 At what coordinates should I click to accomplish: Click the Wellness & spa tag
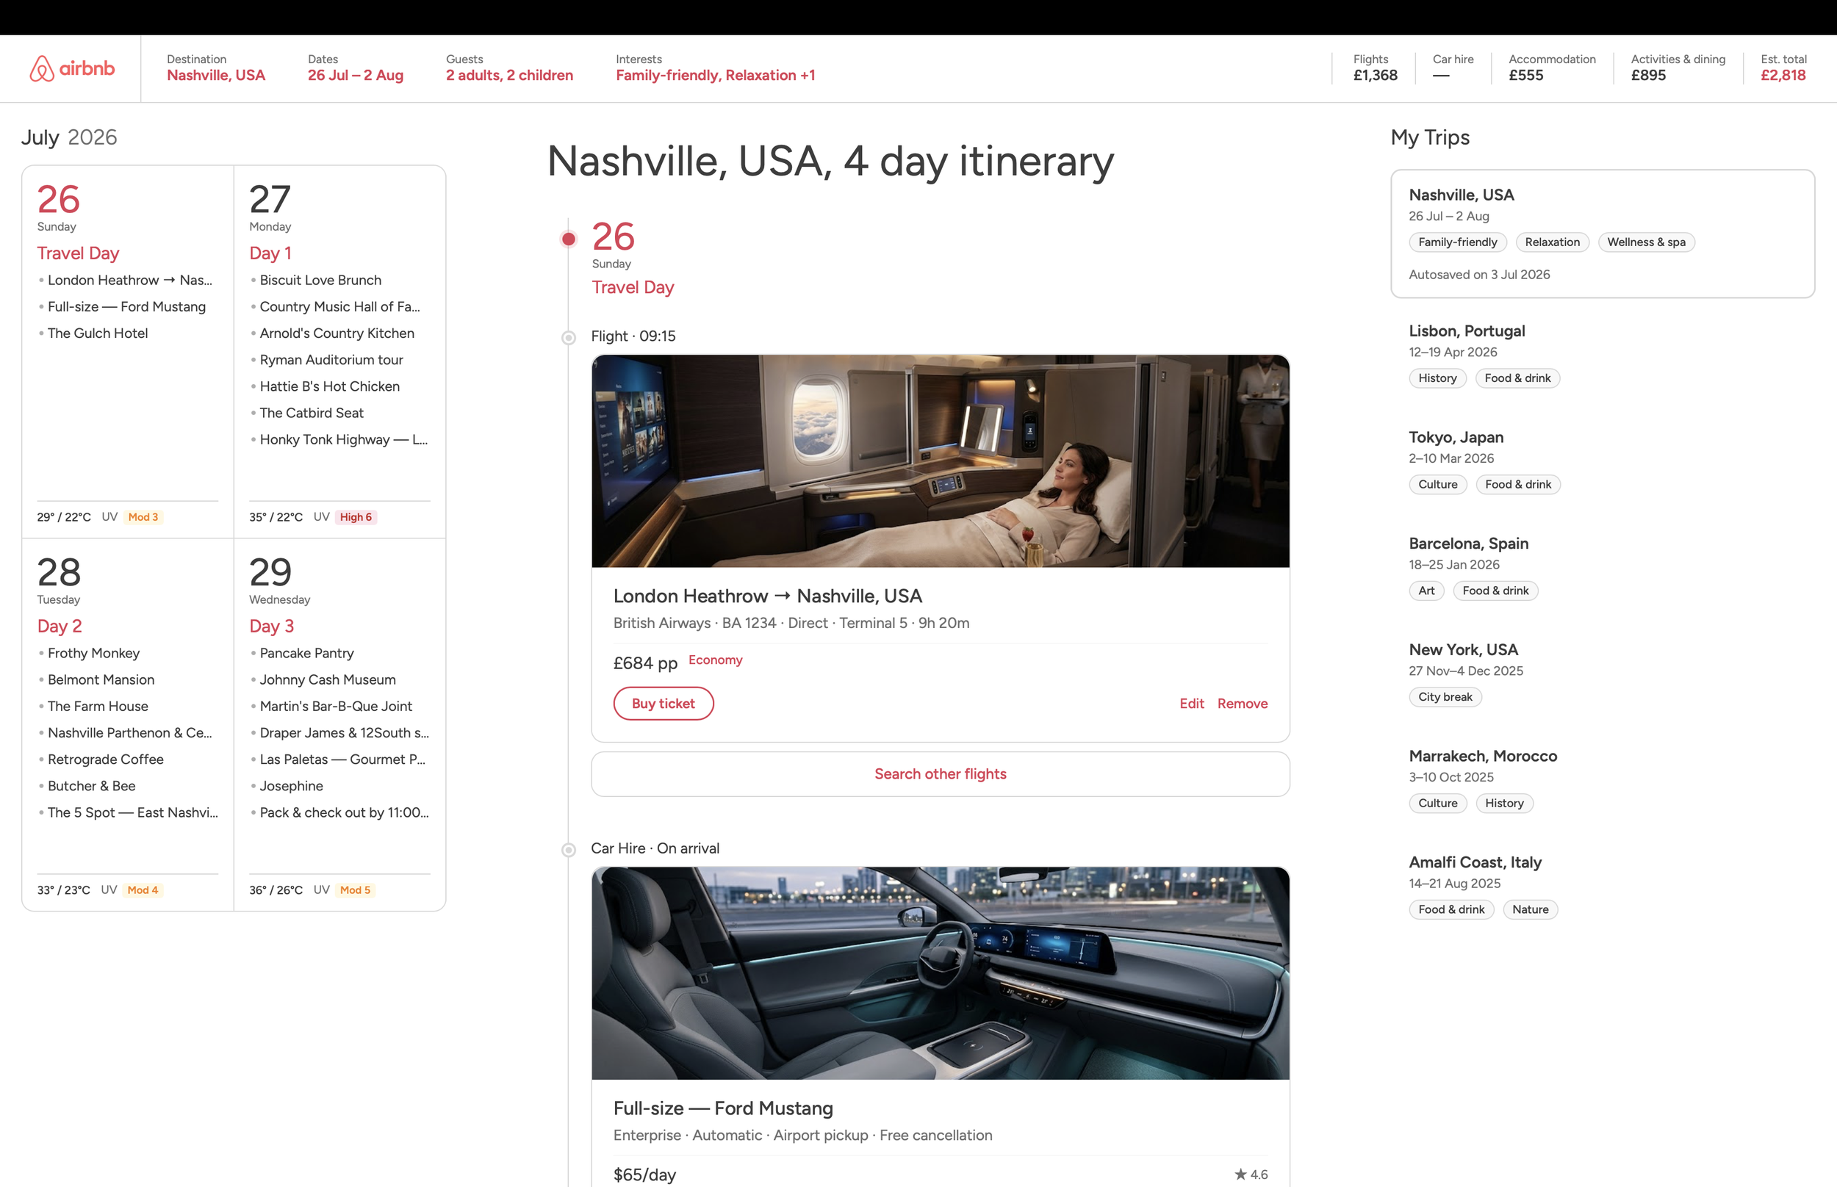1647,242
